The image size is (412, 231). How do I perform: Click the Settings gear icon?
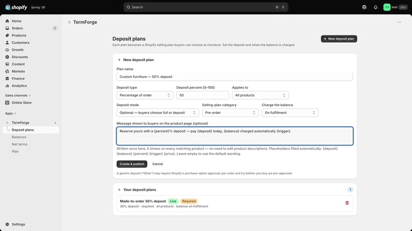tap(7, 224)
